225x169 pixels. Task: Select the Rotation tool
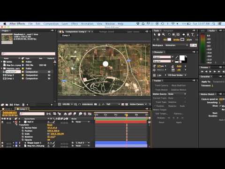point(169,35)
